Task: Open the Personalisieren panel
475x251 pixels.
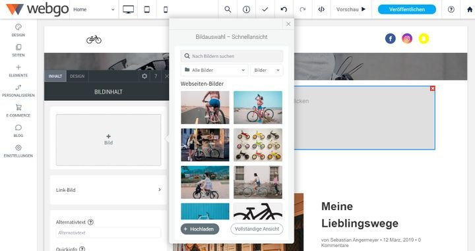Action: point(18,91)
